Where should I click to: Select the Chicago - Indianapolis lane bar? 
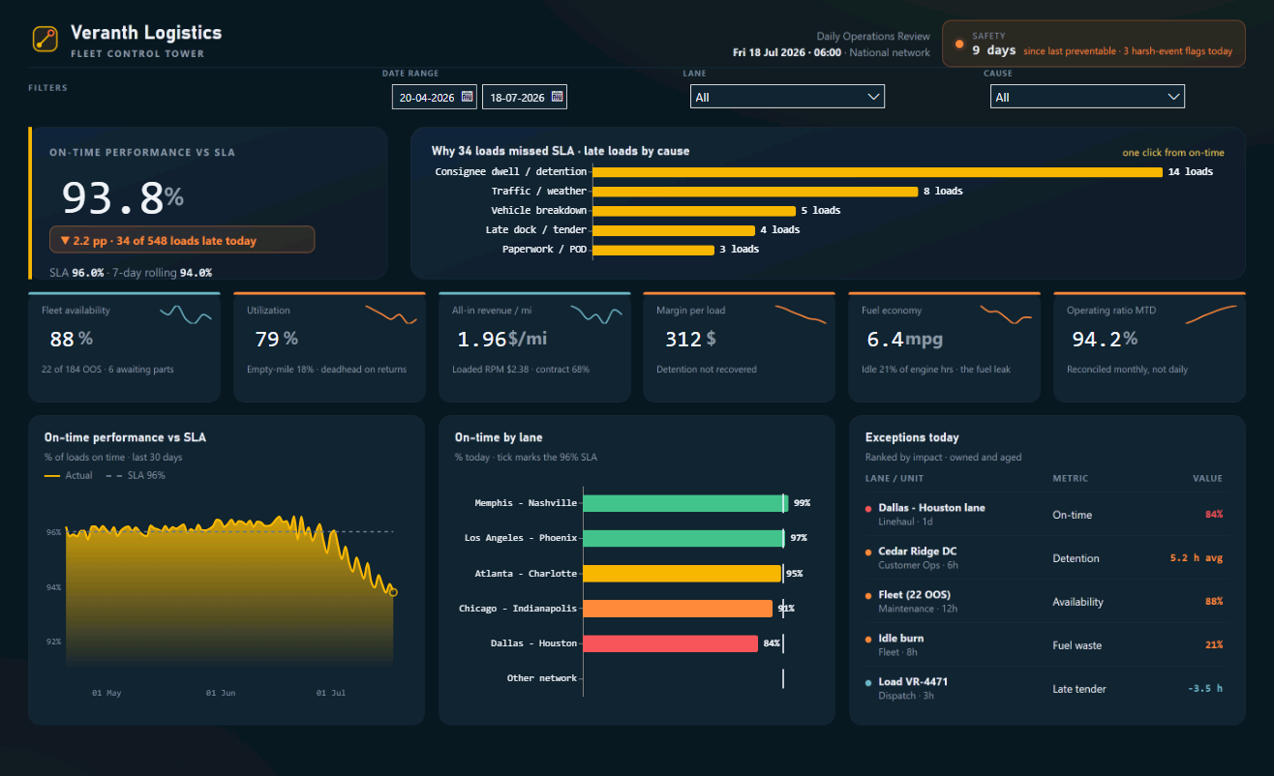point(678,609)
